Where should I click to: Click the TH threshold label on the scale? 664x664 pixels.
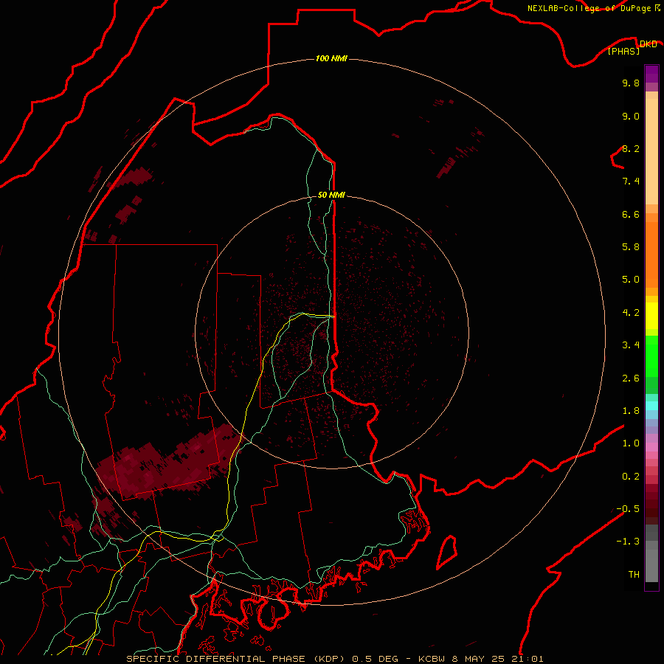point(634,575)
